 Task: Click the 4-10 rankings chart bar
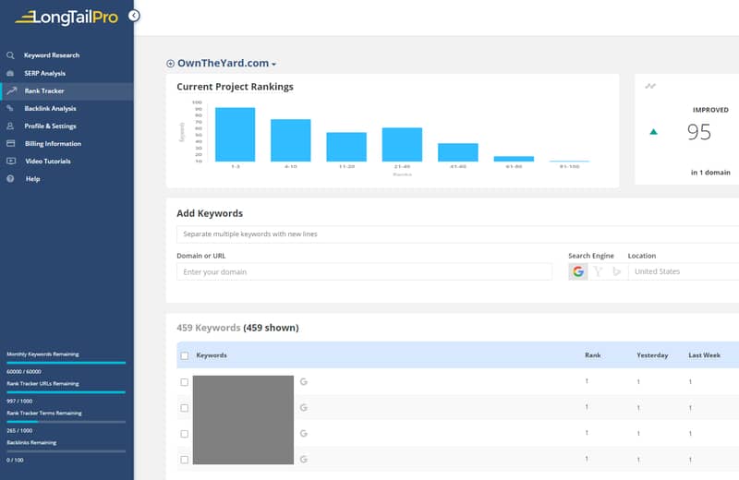[x=291, y=140]
